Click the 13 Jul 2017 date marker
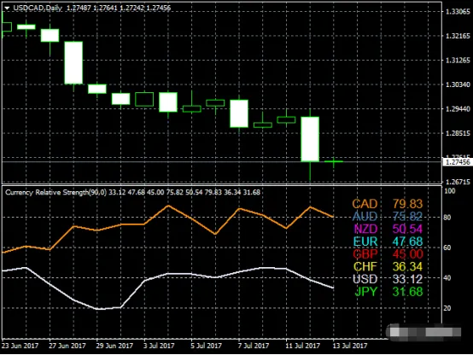Screen dimensions: 473x355 tap(350, 346)
